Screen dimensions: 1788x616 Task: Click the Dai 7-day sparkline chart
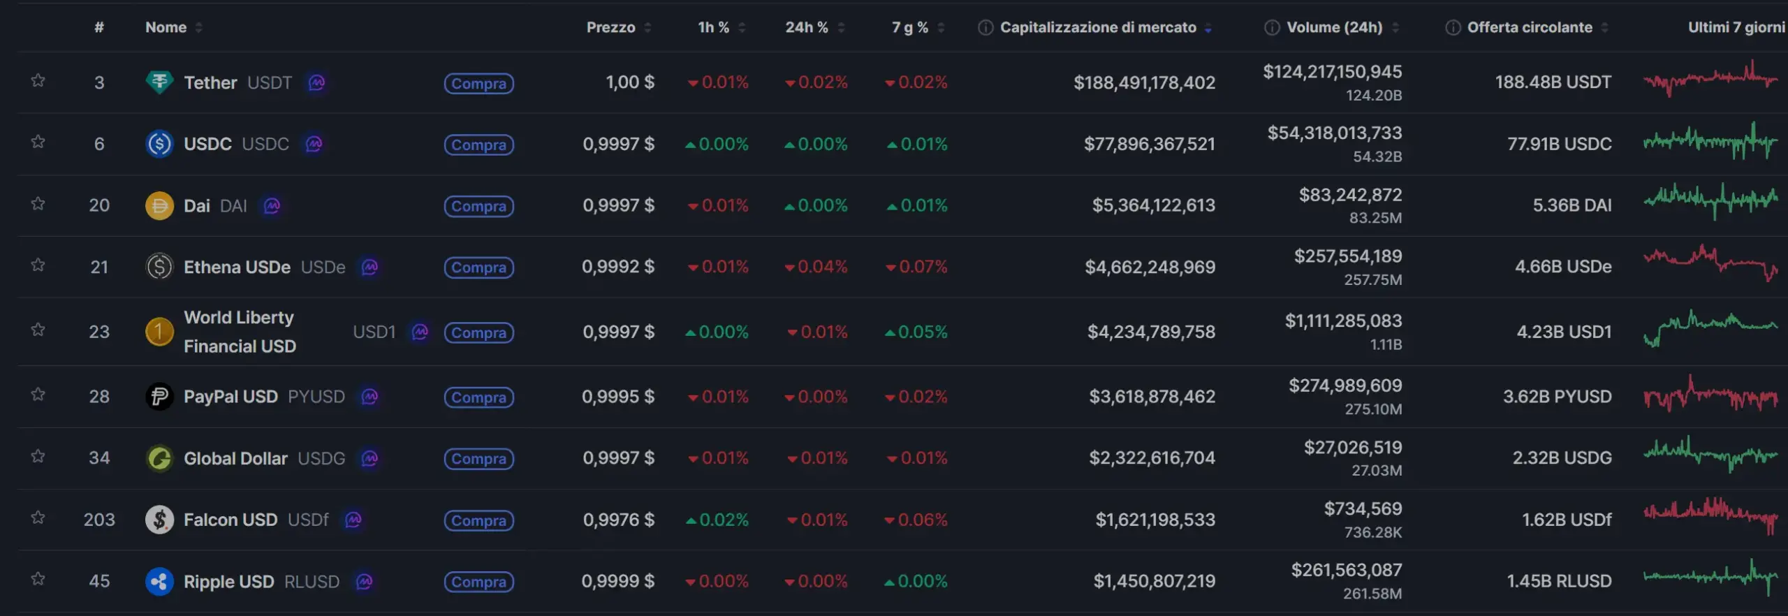click(1710, 205)
